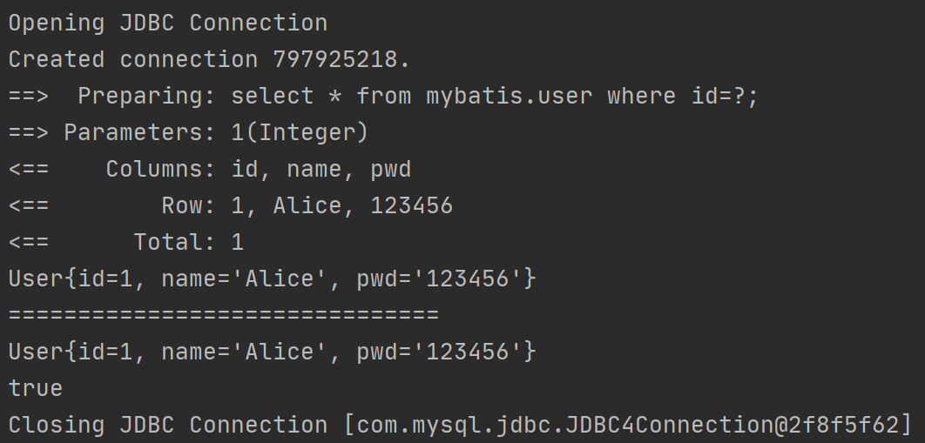Viewport: 925px width, 443px height.
Task: Click the second User{id=1} output line
Action: click(273, 352)
